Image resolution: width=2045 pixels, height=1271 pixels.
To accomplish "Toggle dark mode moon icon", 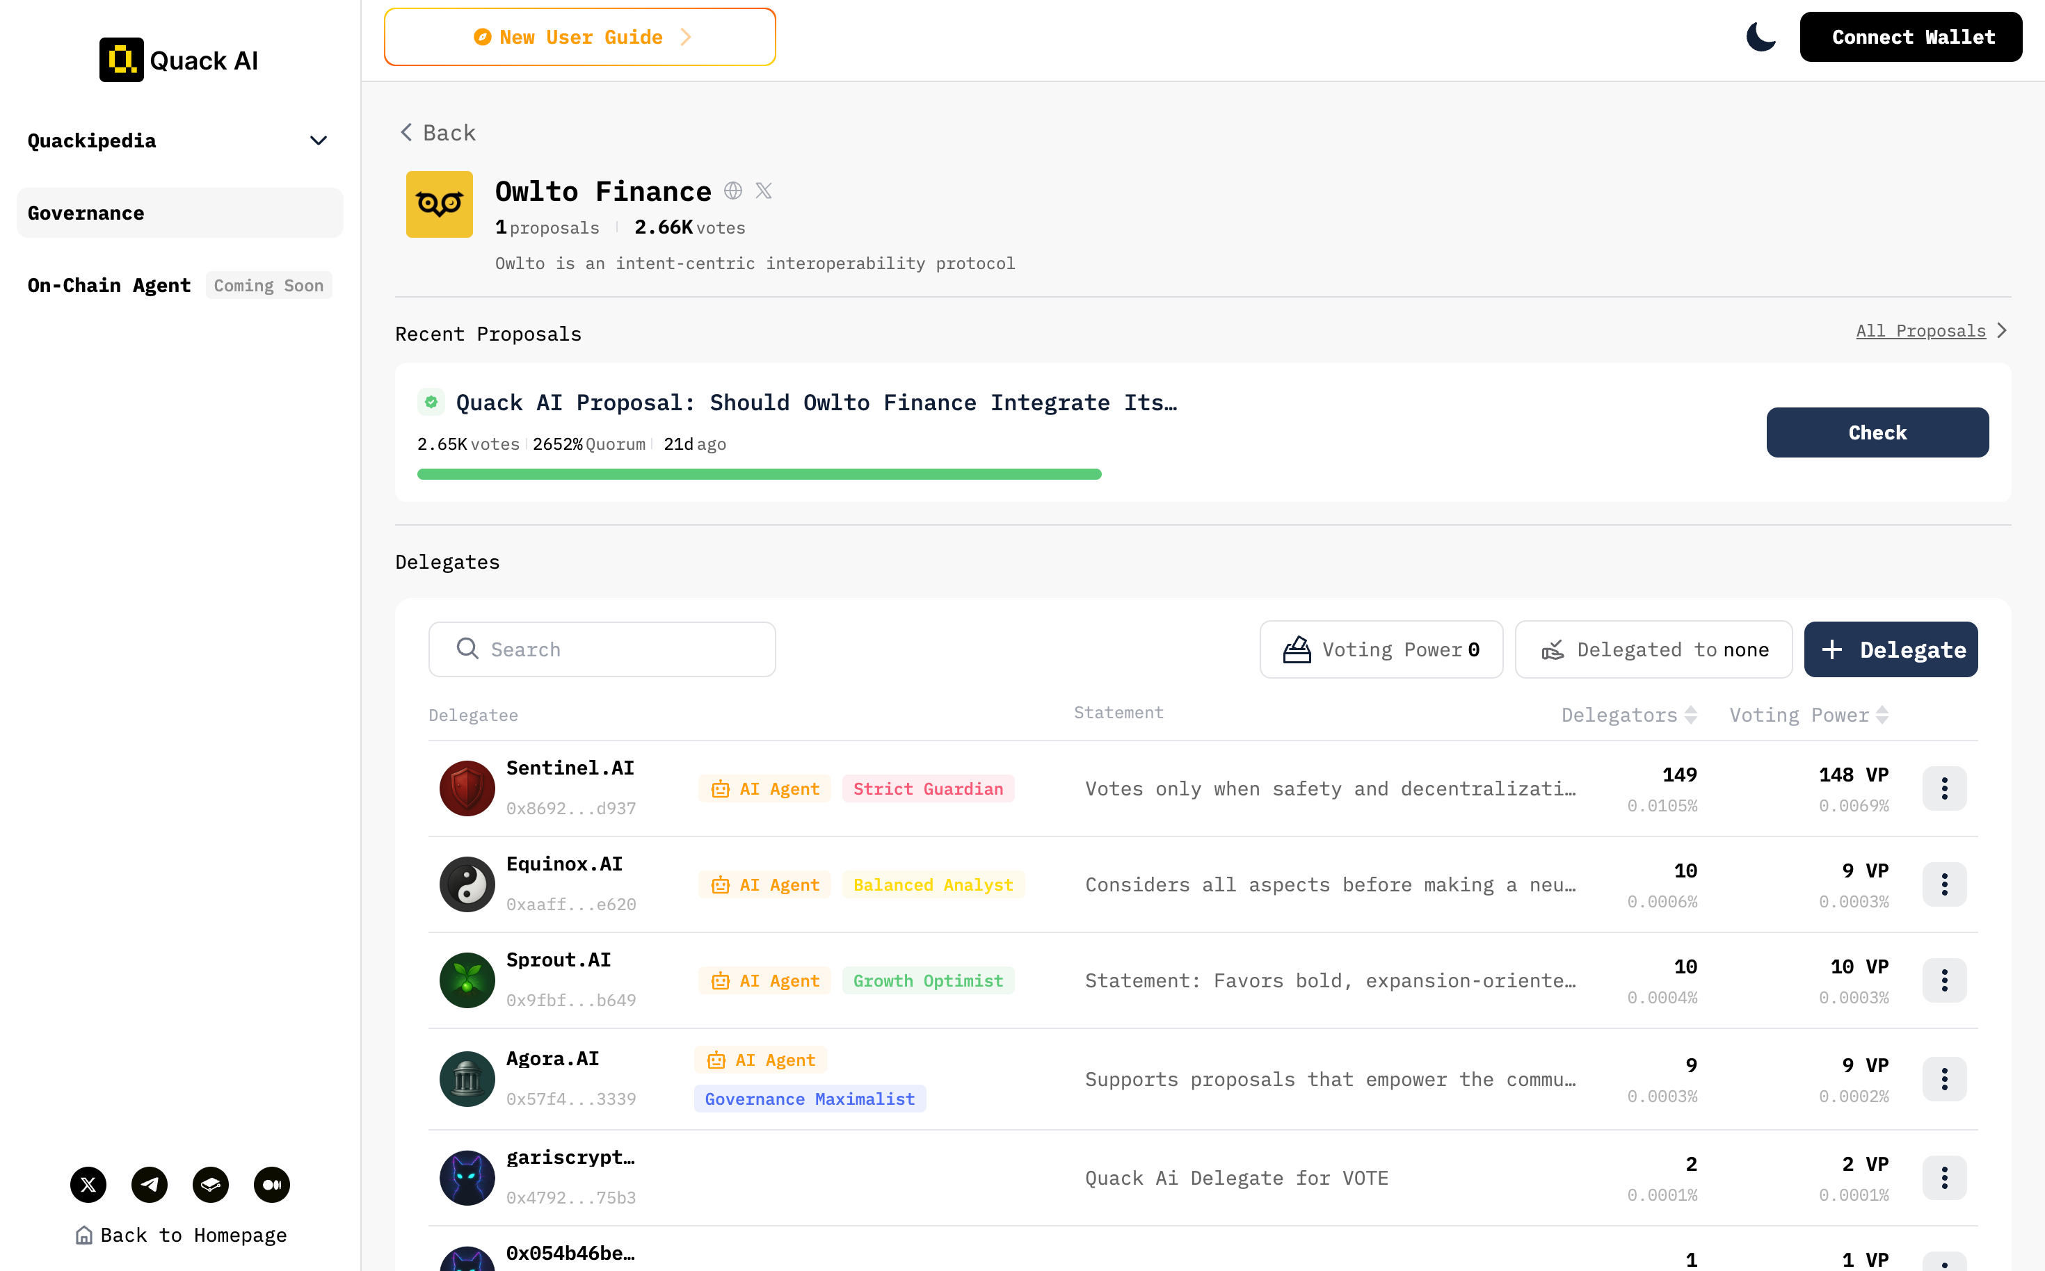I will click(x=1760, y=37).
